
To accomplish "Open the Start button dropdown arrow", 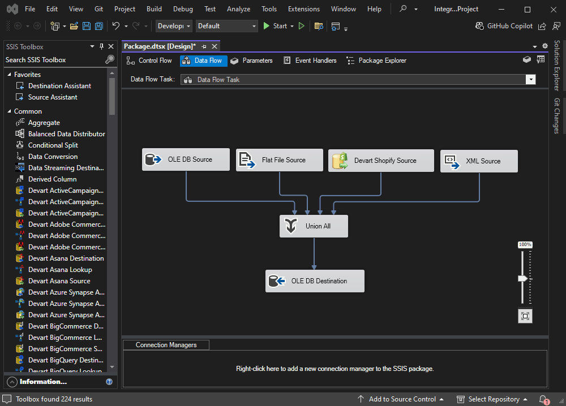I will pyautogui.click(x=292, y=26).
